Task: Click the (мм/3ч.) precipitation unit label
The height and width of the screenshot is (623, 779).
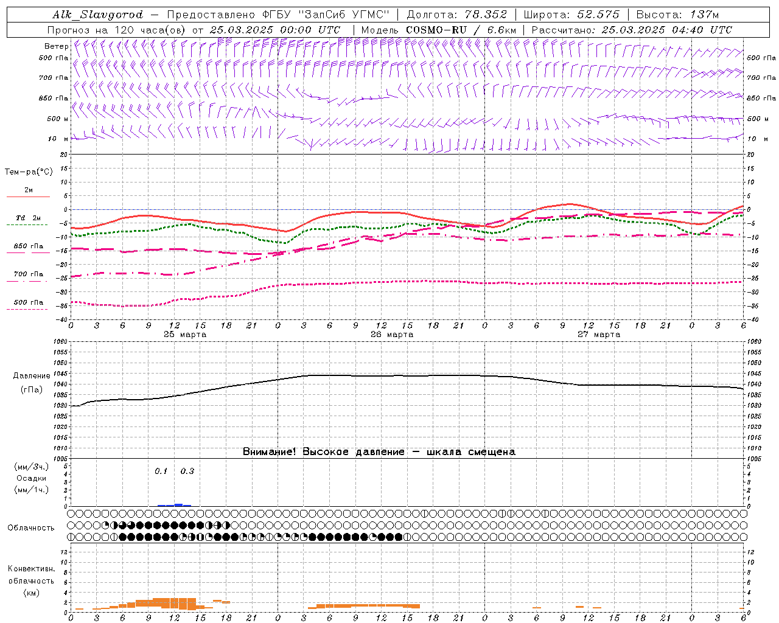Action: (32, 467)
